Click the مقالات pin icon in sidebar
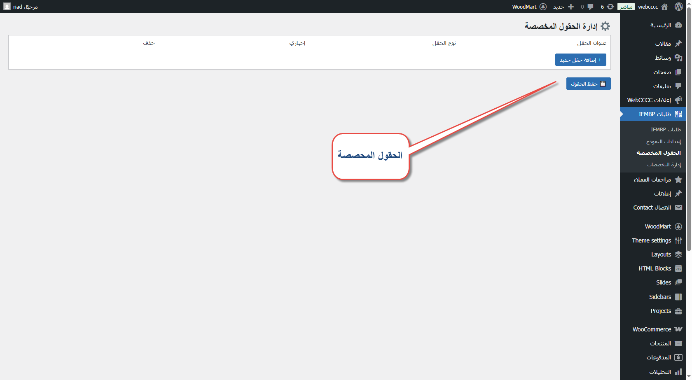 click(x=678, y=44)
